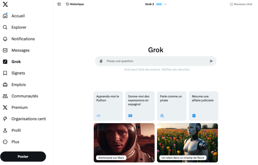Go to Accueil home in sidebar
Screen dimensions: 258x165
coord(18,16)
